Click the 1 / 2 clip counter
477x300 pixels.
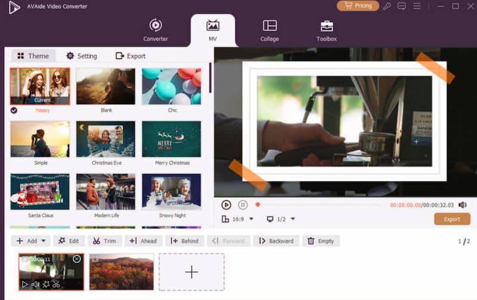(464, 242)
